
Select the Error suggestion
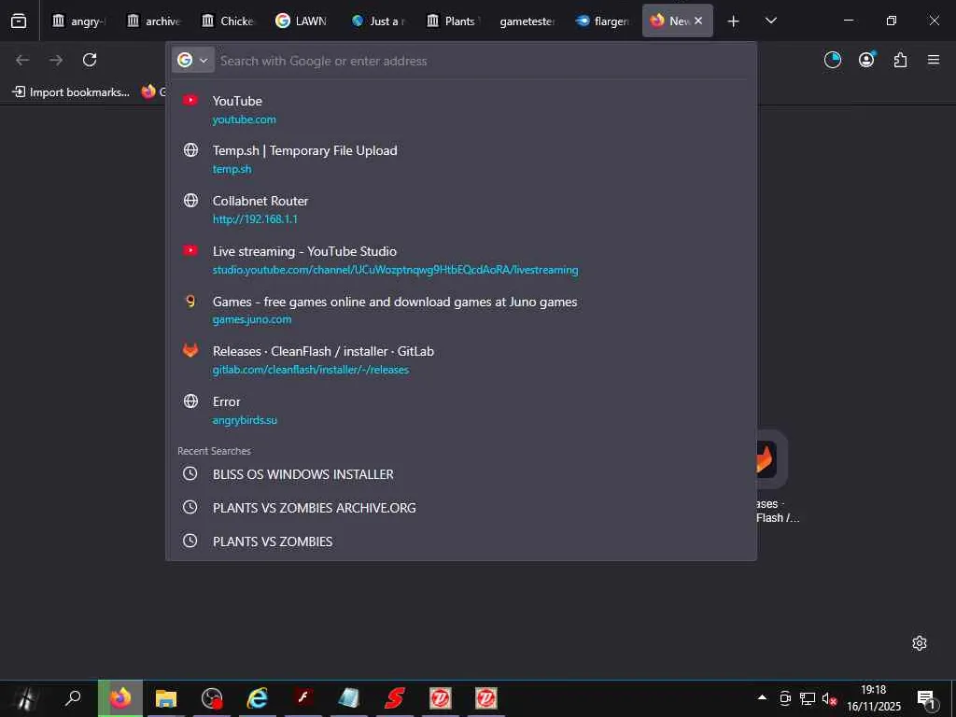click(461, 411)
